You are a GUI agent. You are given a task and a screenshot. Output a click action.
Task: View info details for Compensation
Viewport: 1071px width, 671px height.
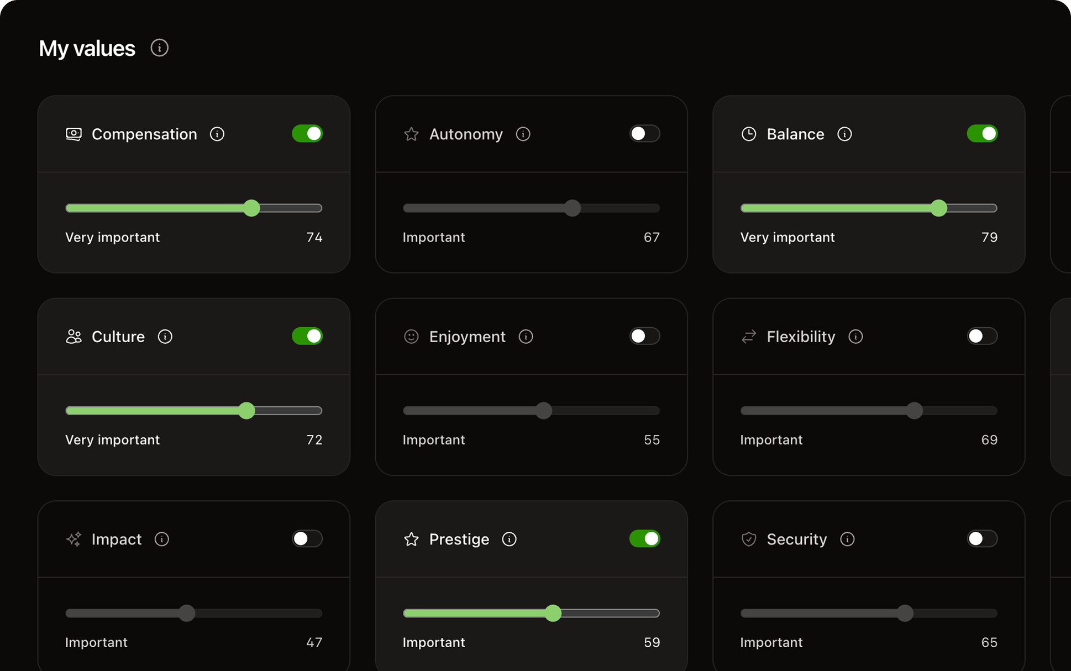(217, 134)
